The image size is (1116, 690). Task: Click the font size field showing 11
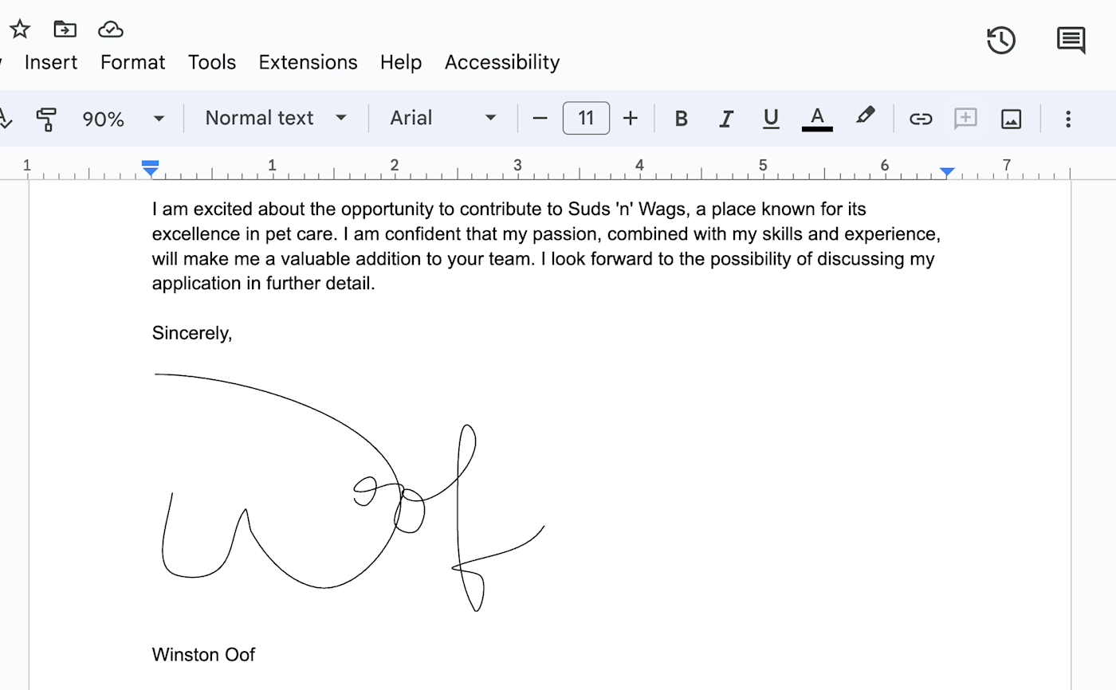coord(586,118)
